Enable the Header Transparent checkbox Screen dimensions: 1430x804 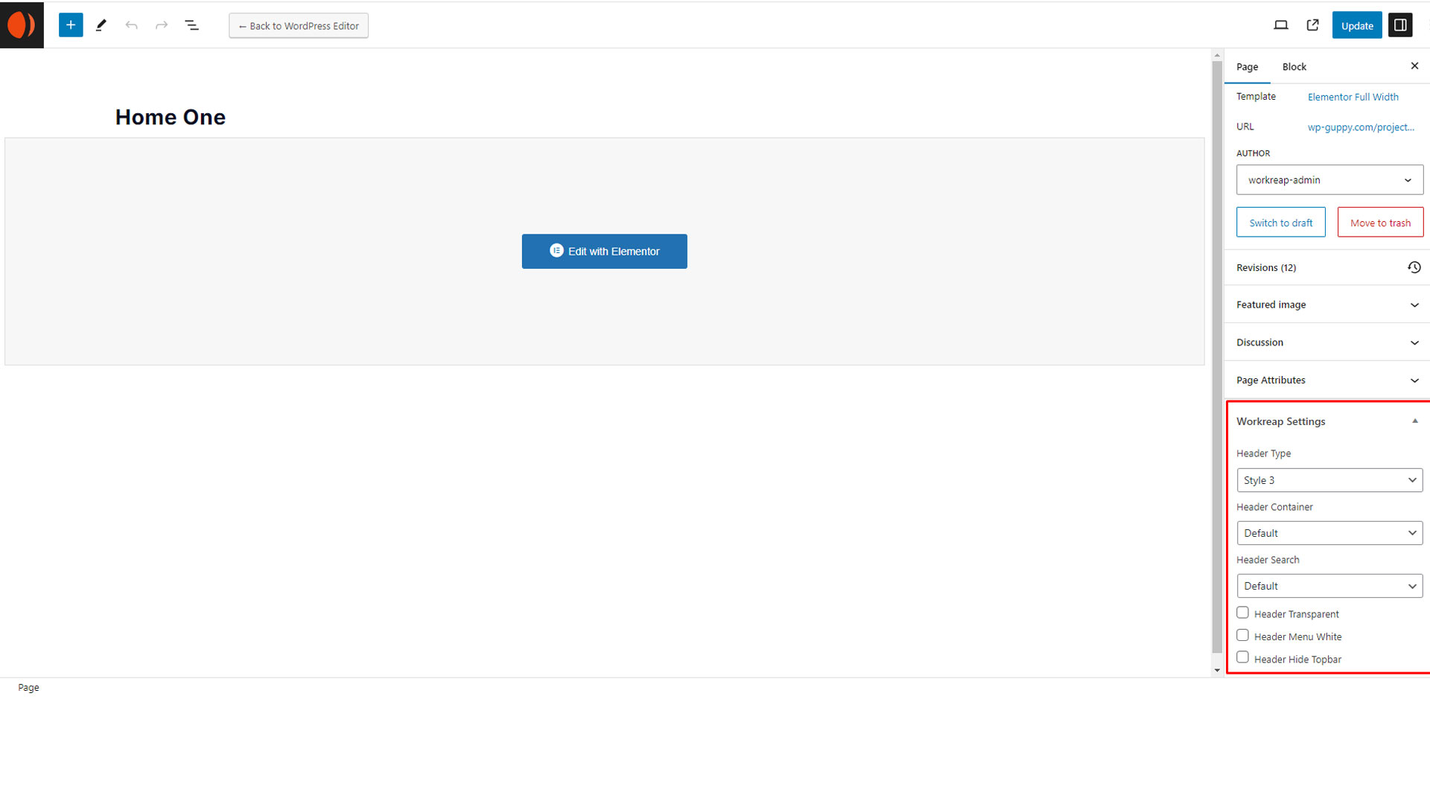[1242, 613]
